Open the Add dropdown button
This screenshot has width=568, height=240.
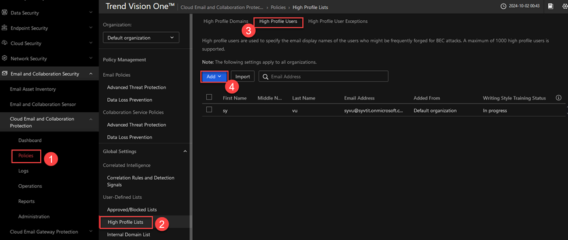pos(214,77)
